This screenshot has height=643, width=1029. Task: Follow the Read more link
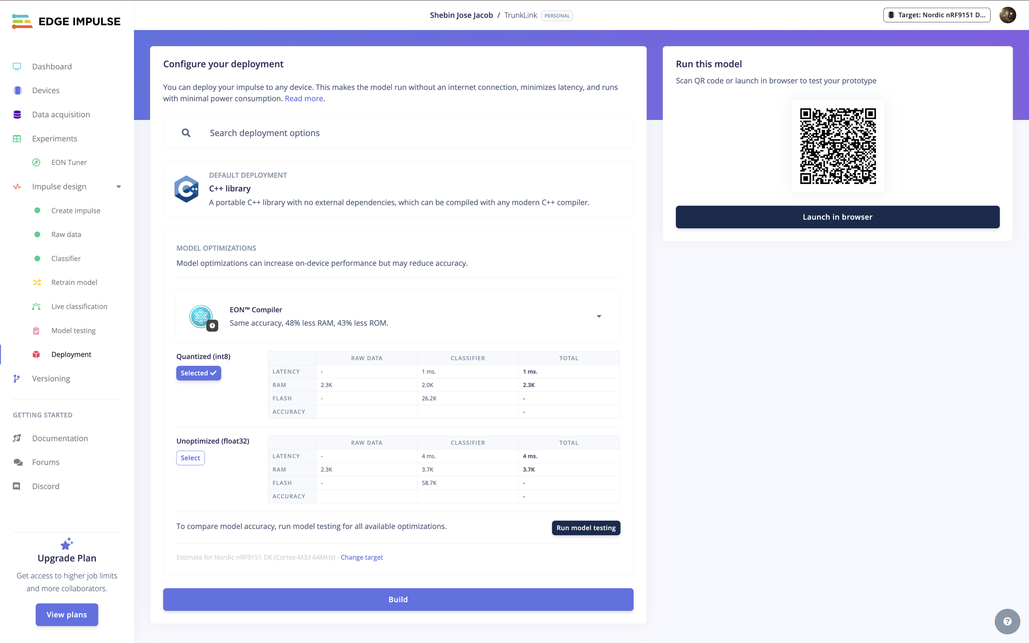tap(304, 99)
